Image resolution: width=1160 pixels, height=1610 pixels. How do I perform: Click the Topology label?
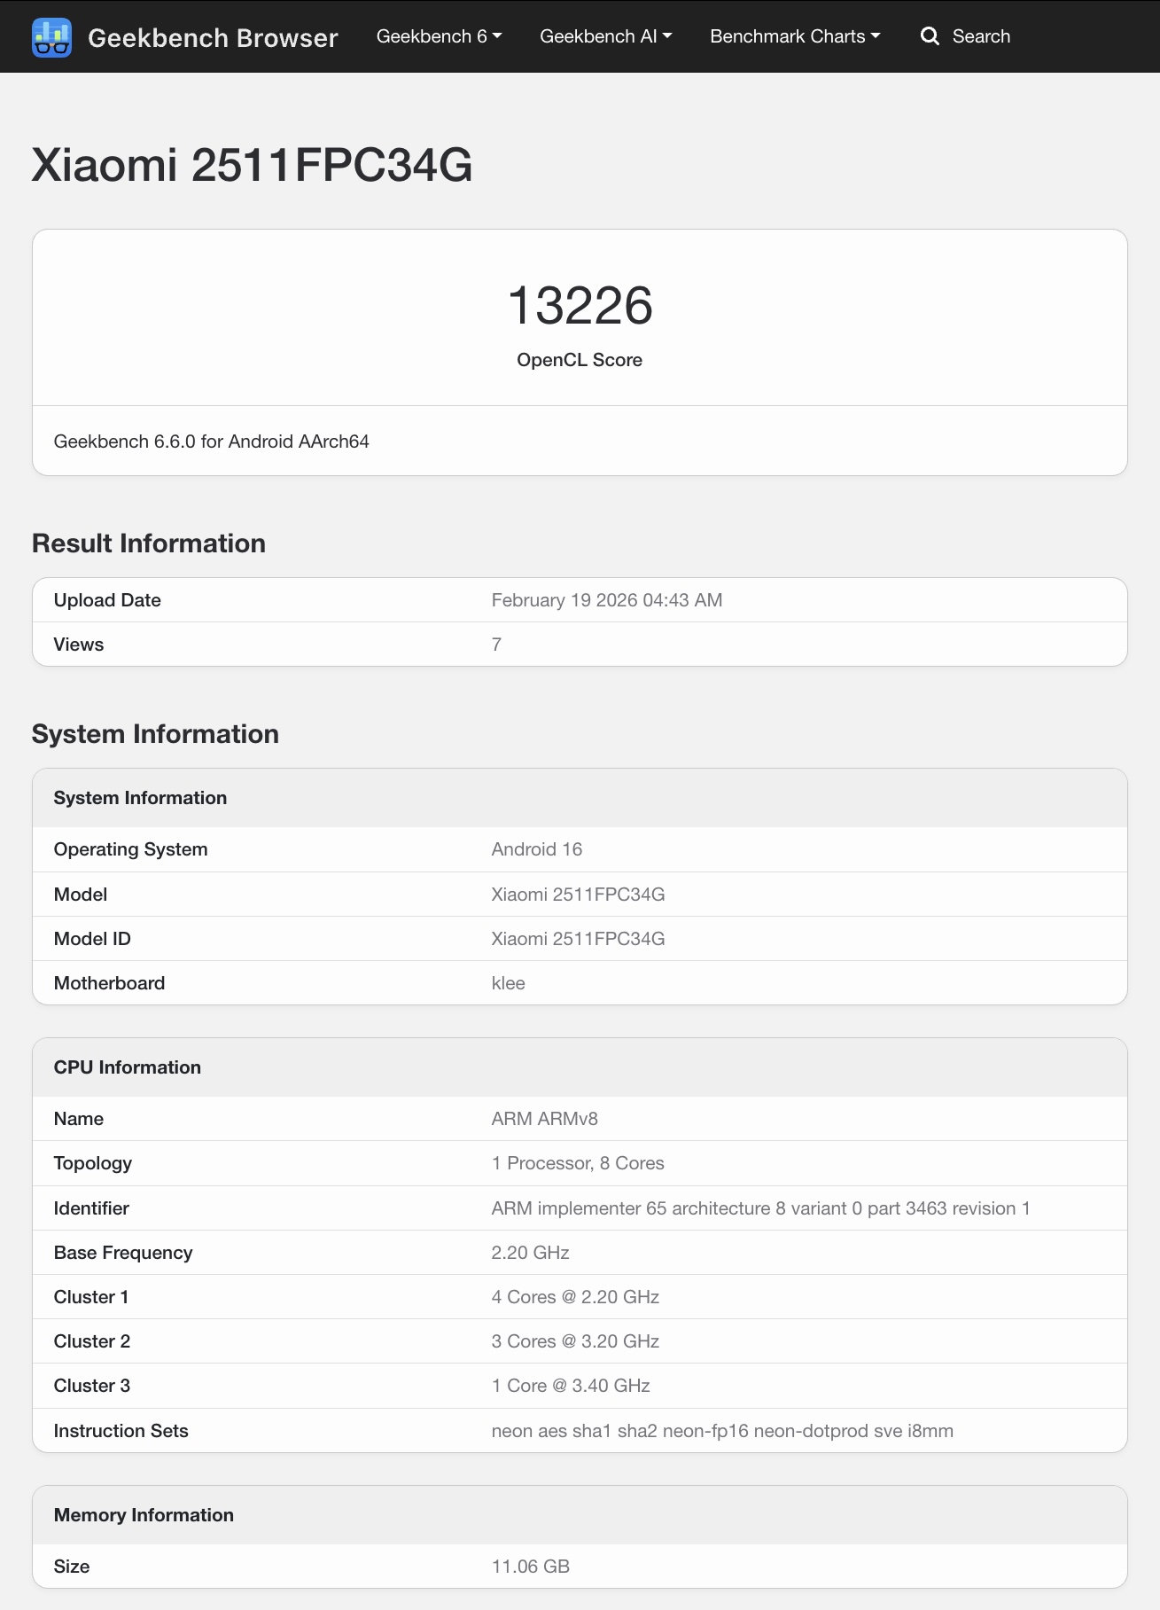coord(93,1163)
